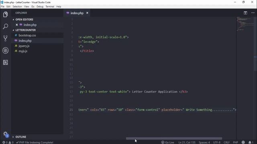Image resolution: width=257 pixels, height=144 pixels.
Task: Open bootstrap.css in the file tree
Action: 27,35
